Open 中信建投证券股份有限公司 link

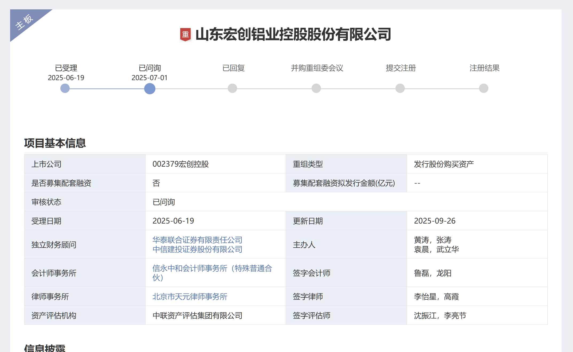197,249
